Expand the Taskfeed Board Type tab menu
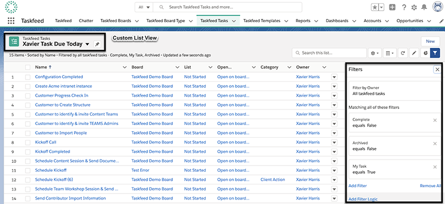The height and width of the screenshot is (204, 445). 191,21
